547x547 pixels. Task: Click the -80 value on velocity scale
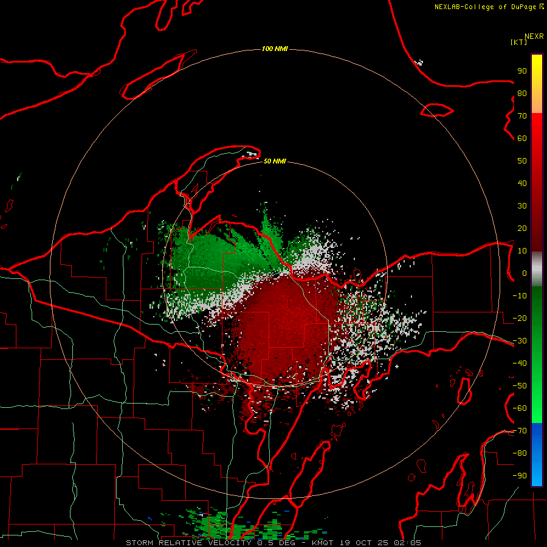(520, 453)
